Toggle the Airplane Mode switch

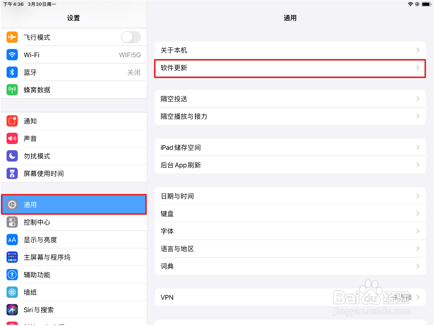131,37
